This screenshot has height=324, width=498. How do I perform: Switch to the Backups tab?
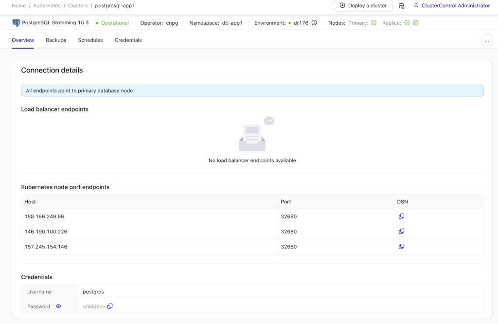(56, 40)
